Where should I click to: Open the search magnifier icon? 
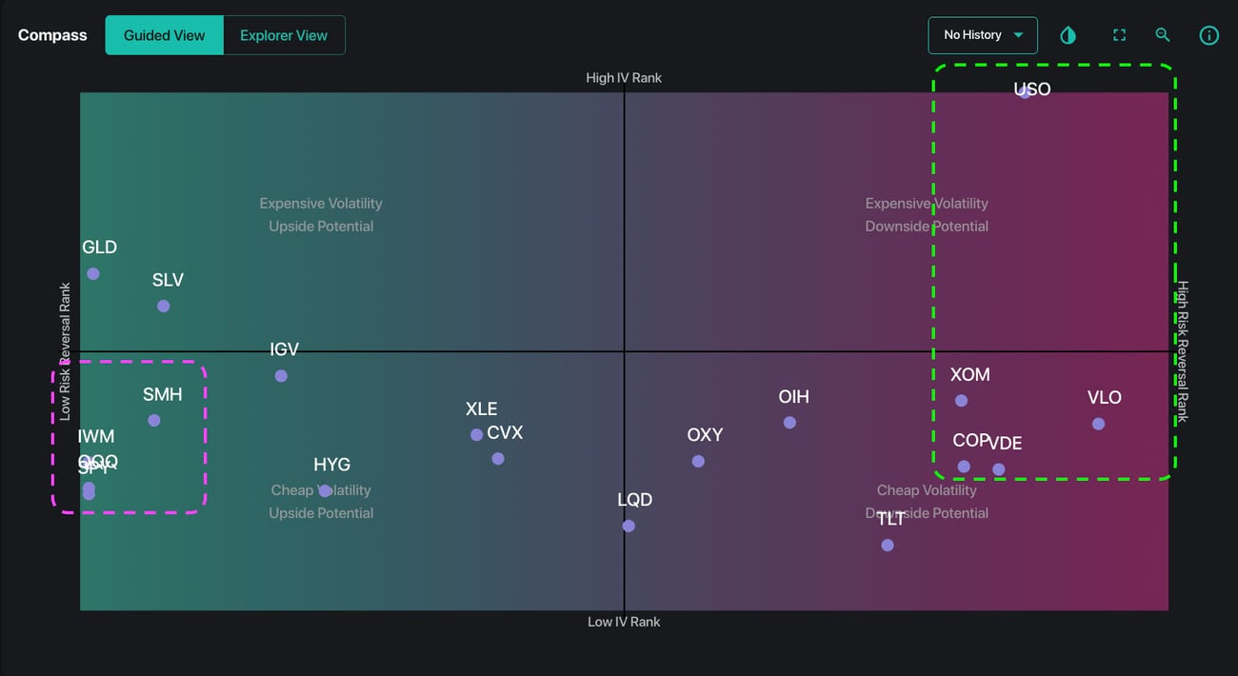[1162, 35]
